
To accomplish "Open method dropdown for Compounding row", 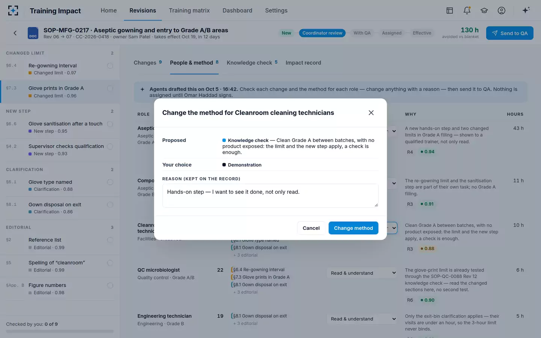I will (392, 183).
